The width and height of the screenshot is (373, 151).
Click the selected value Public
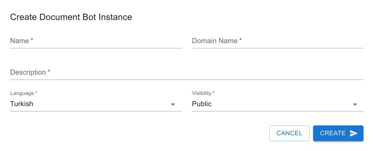click(x=202, y=104)
